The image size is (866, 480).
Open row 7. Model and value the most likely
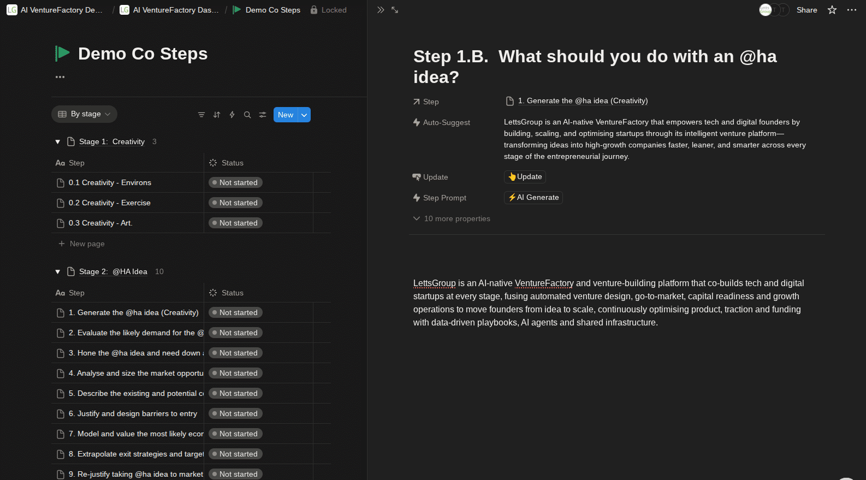(x=136, y=434)
